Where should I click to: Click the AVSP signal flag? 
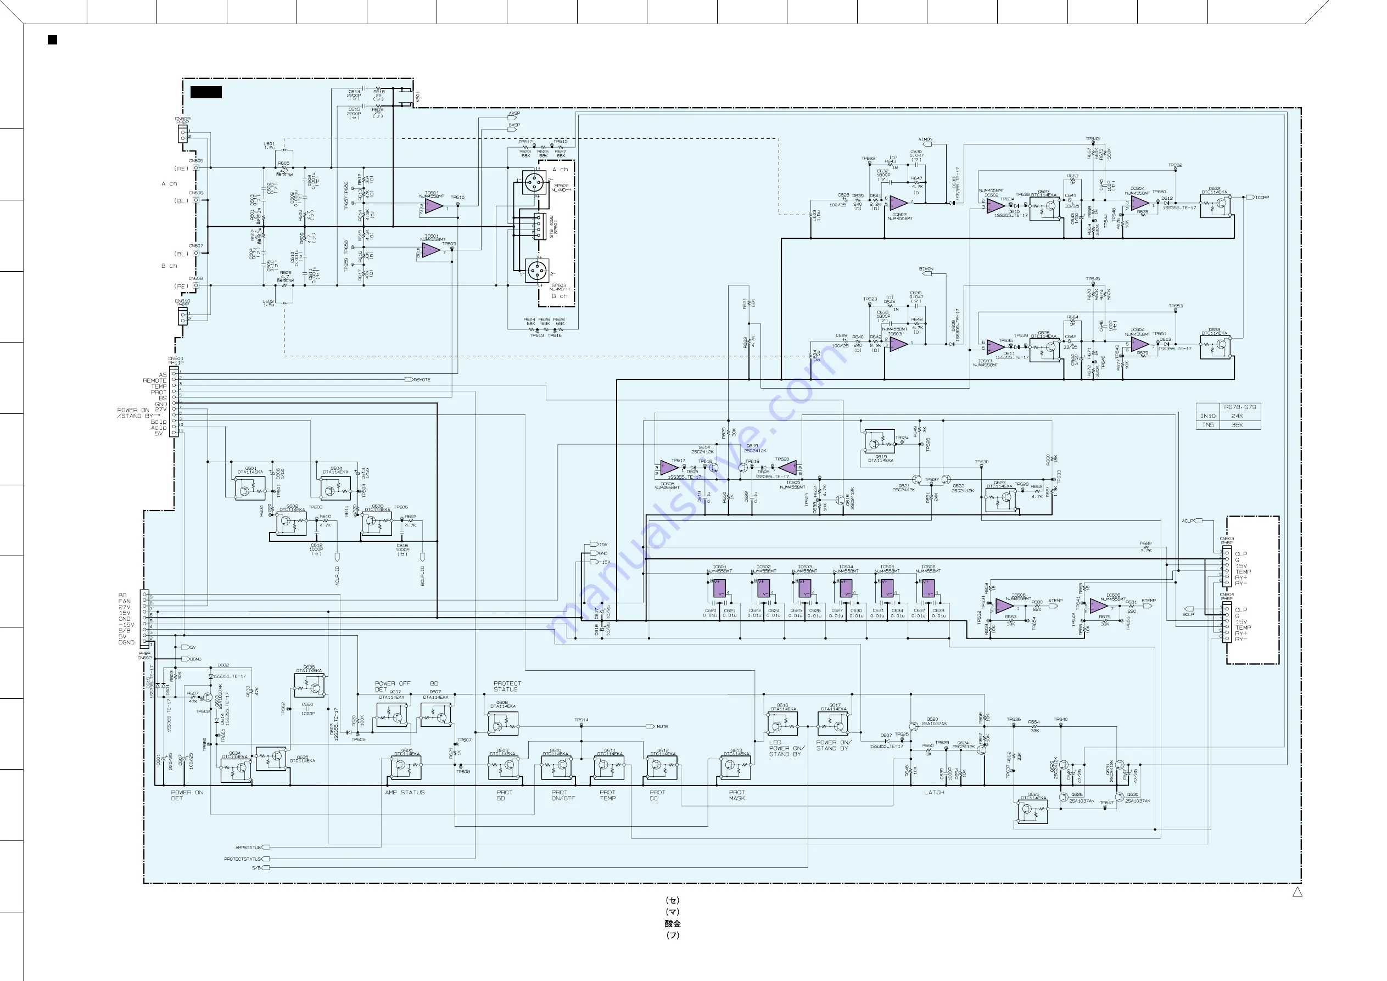pos(512,118)
